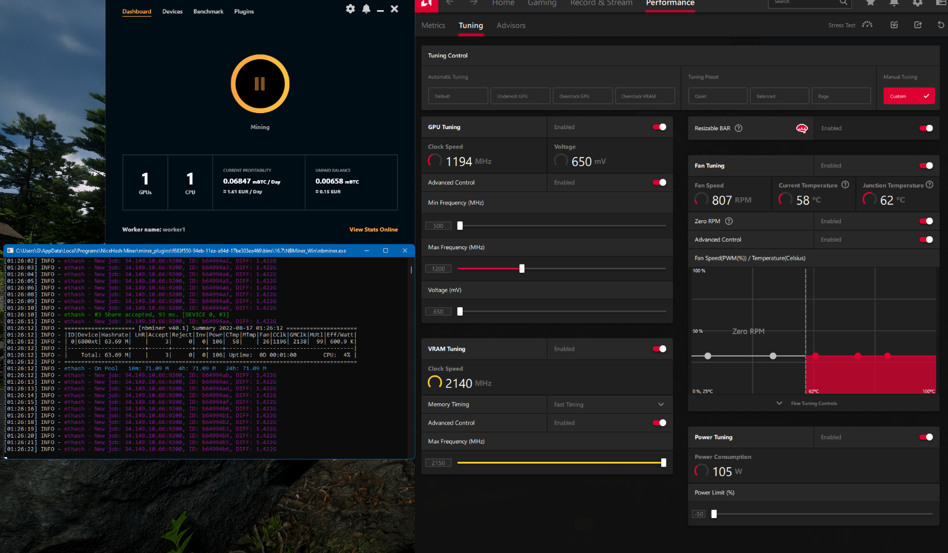Click the GPU Voltage 650 value field
The image size is (948, 553).
click(x=438, y=311)
